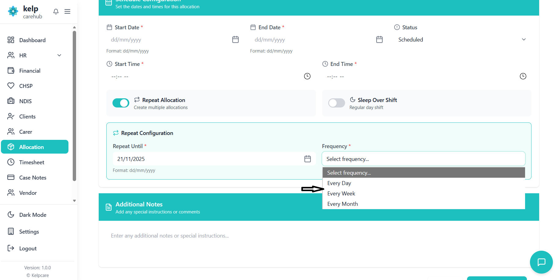This screenshot has height=280, width=559.
Task: Choose Every Week from frequency list
Action: click(341, 194)
